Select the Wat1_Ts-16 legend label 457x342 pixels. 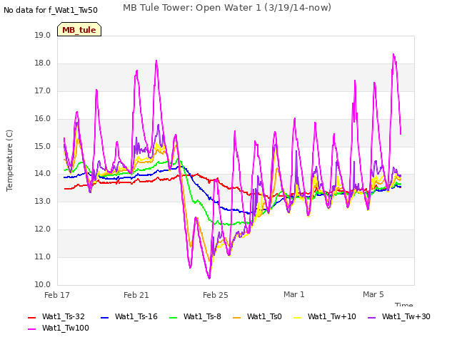pos(136,316)
